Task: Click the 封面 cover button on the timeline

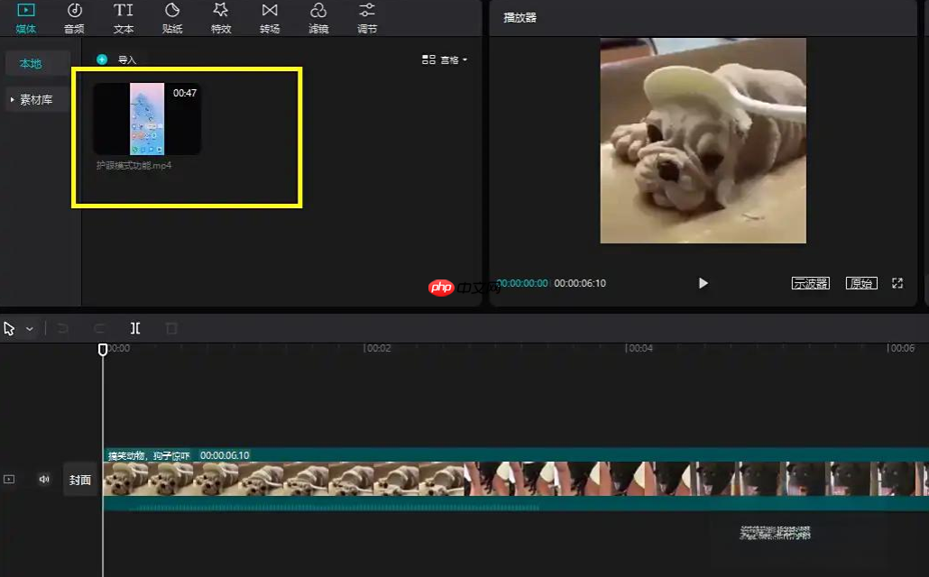Action: click(x=79, y=479)
